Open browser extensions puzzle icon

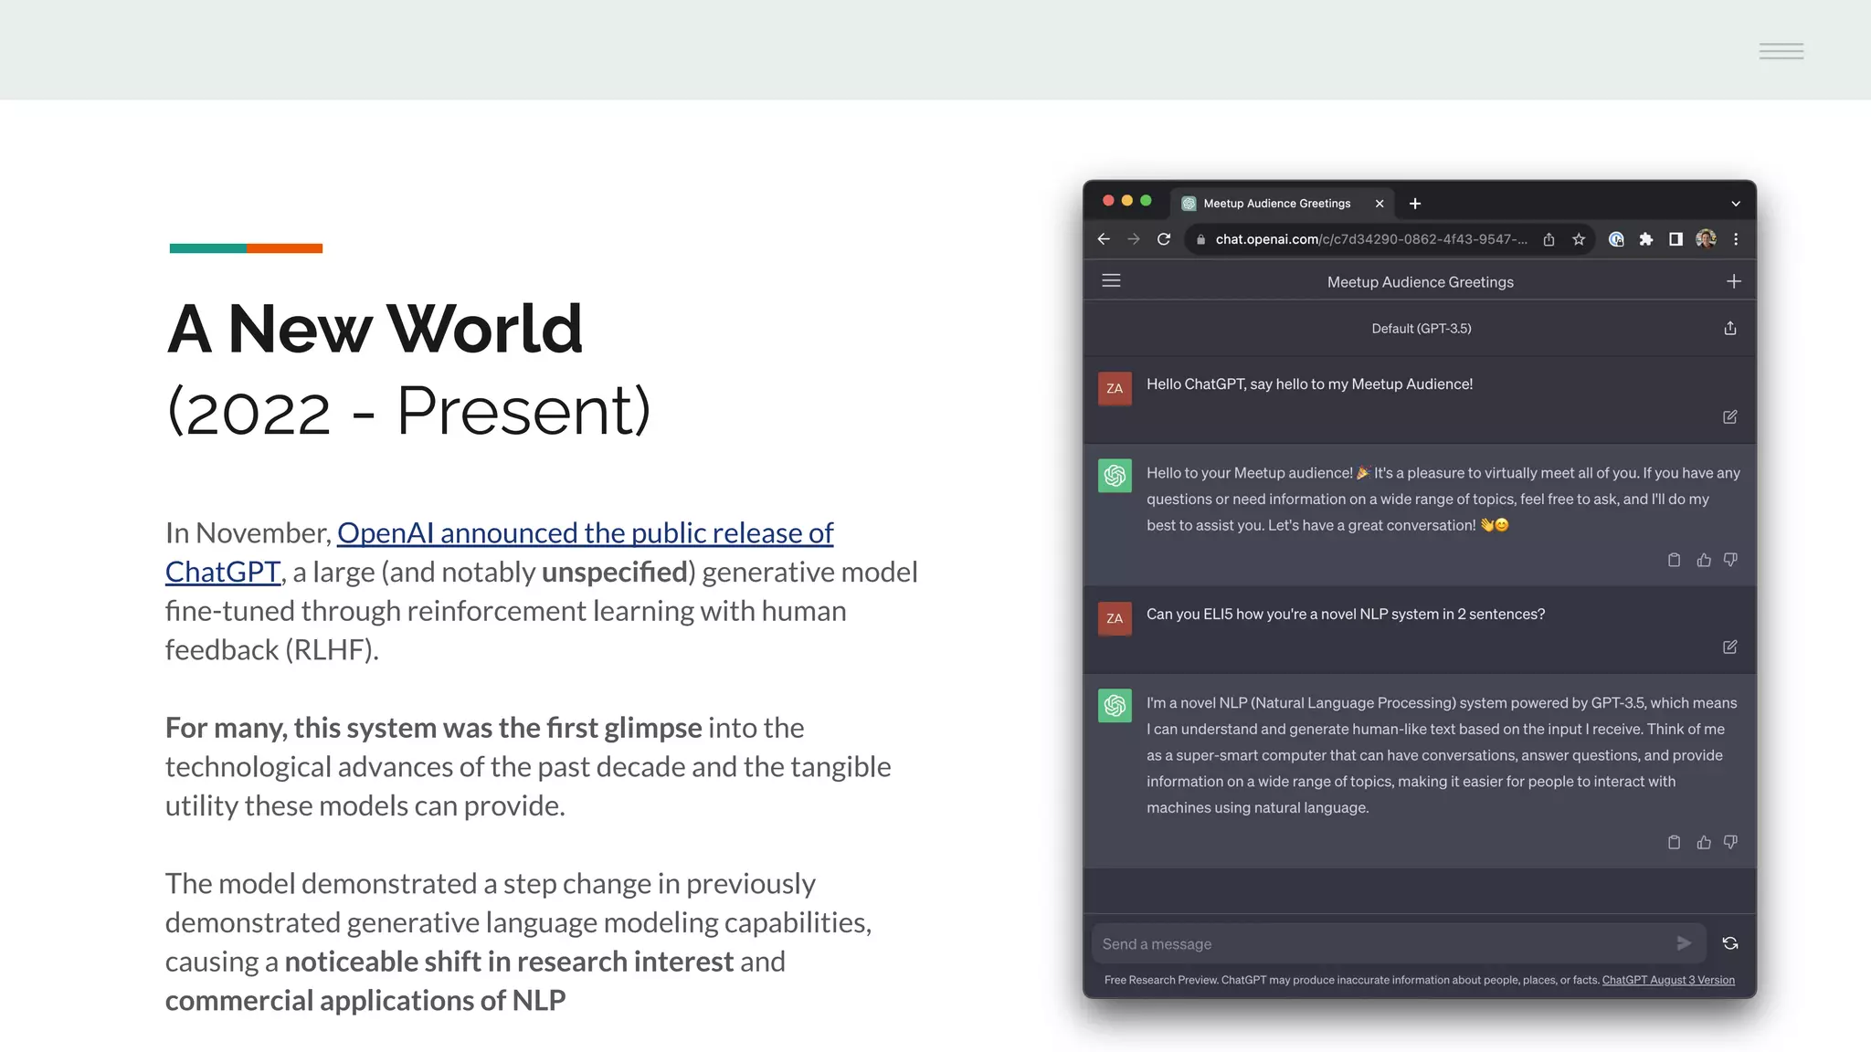pos(1645,239)
